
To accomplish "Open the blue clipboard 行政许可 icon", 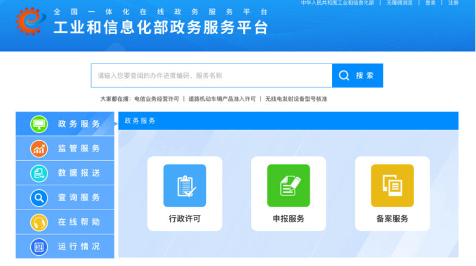I will tap(184, 185).
